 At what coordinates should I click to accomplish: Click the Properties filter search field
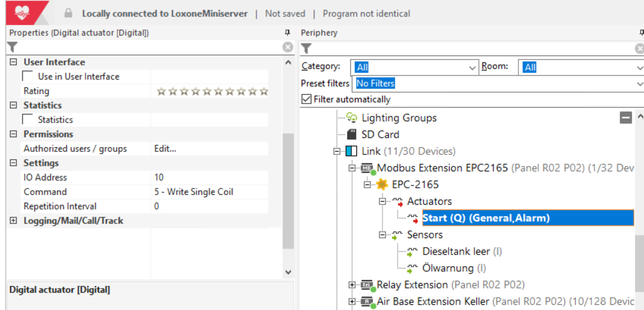click(x=150, y=48)
